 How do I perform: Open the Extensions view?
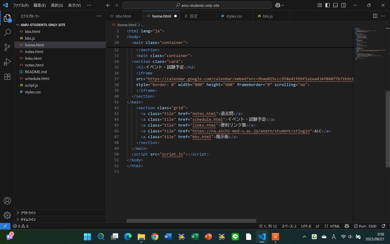[7, 77]
